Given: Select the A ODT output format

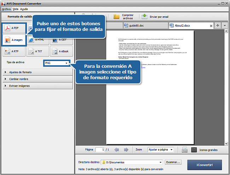Looking at the screenshot, I should click(x=61, y=40).
